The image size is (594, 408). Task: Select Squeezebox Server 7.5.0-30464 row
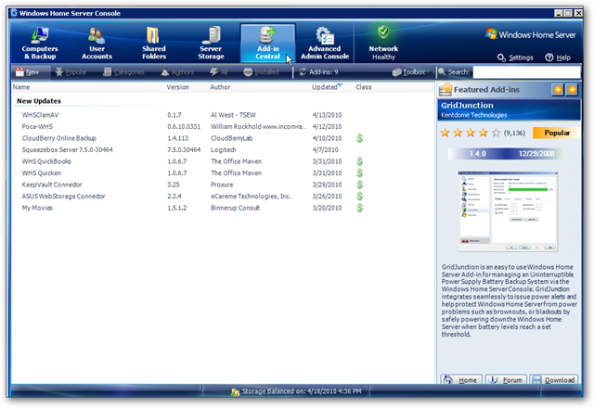[x=223, y=150]
